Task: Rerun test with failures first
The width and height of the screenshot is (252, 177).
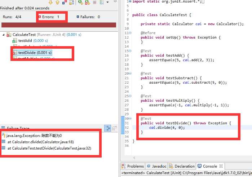Action: tap(88, 2)
